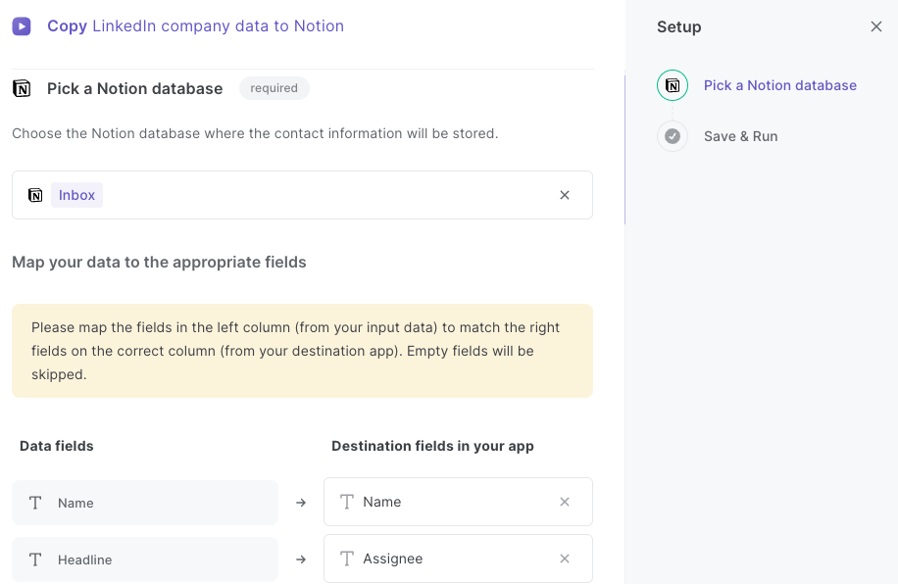Viewport: 898px width, 584px height.
Task: Go to the Pick a Notion database step
Action: (780, 85)
